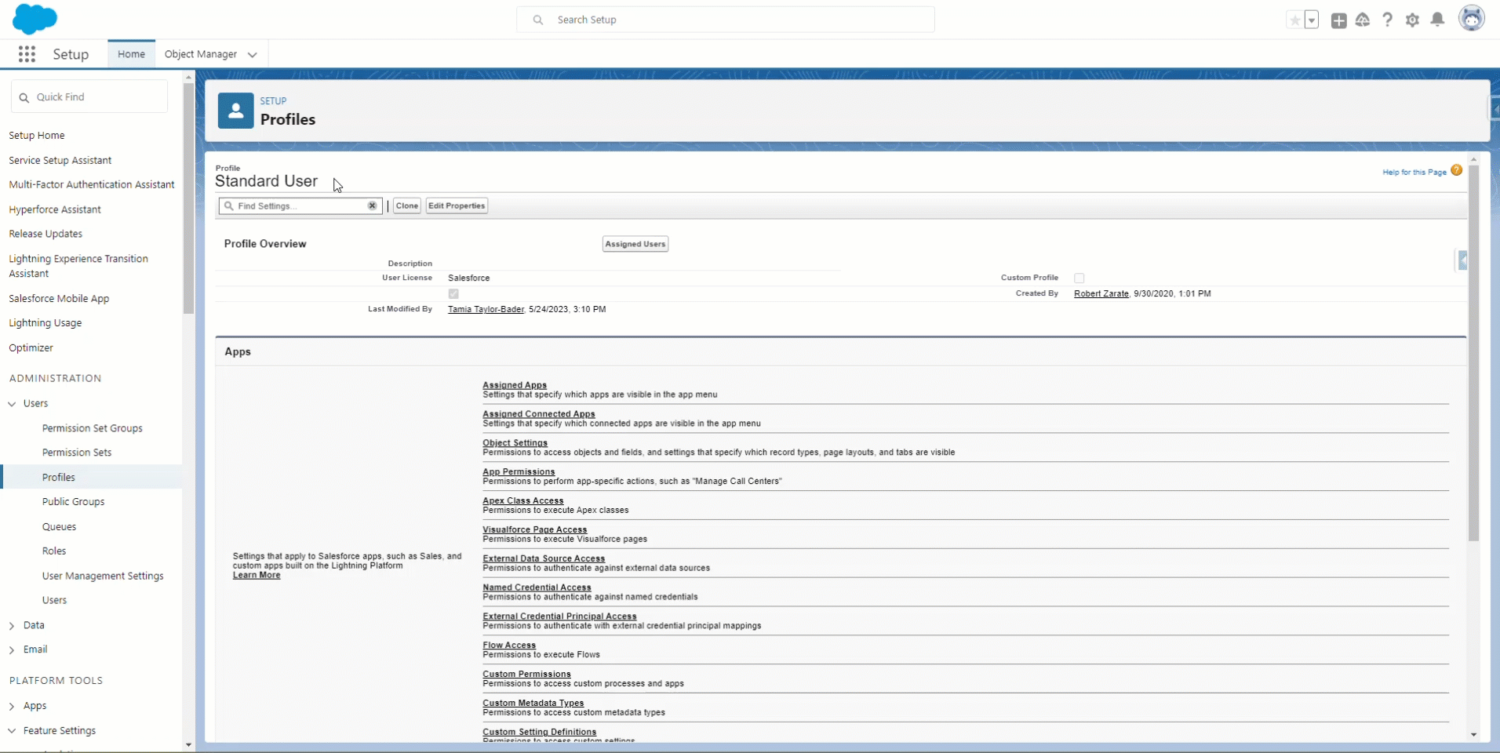The height and width of the screenshot is (753, 1500).
Task: Open Setup Home in sidebar
Action: [x=37, y=136]
